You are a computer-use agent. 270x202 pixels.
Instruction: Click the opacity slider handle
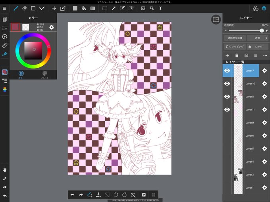(x=262, y=30)
